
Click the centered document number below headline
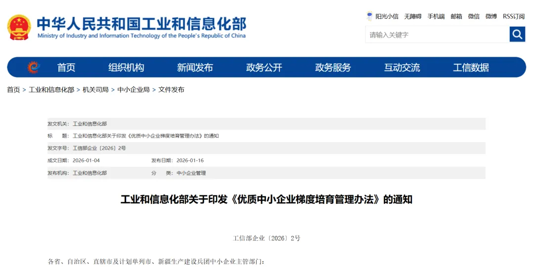(x=267, y=238)
